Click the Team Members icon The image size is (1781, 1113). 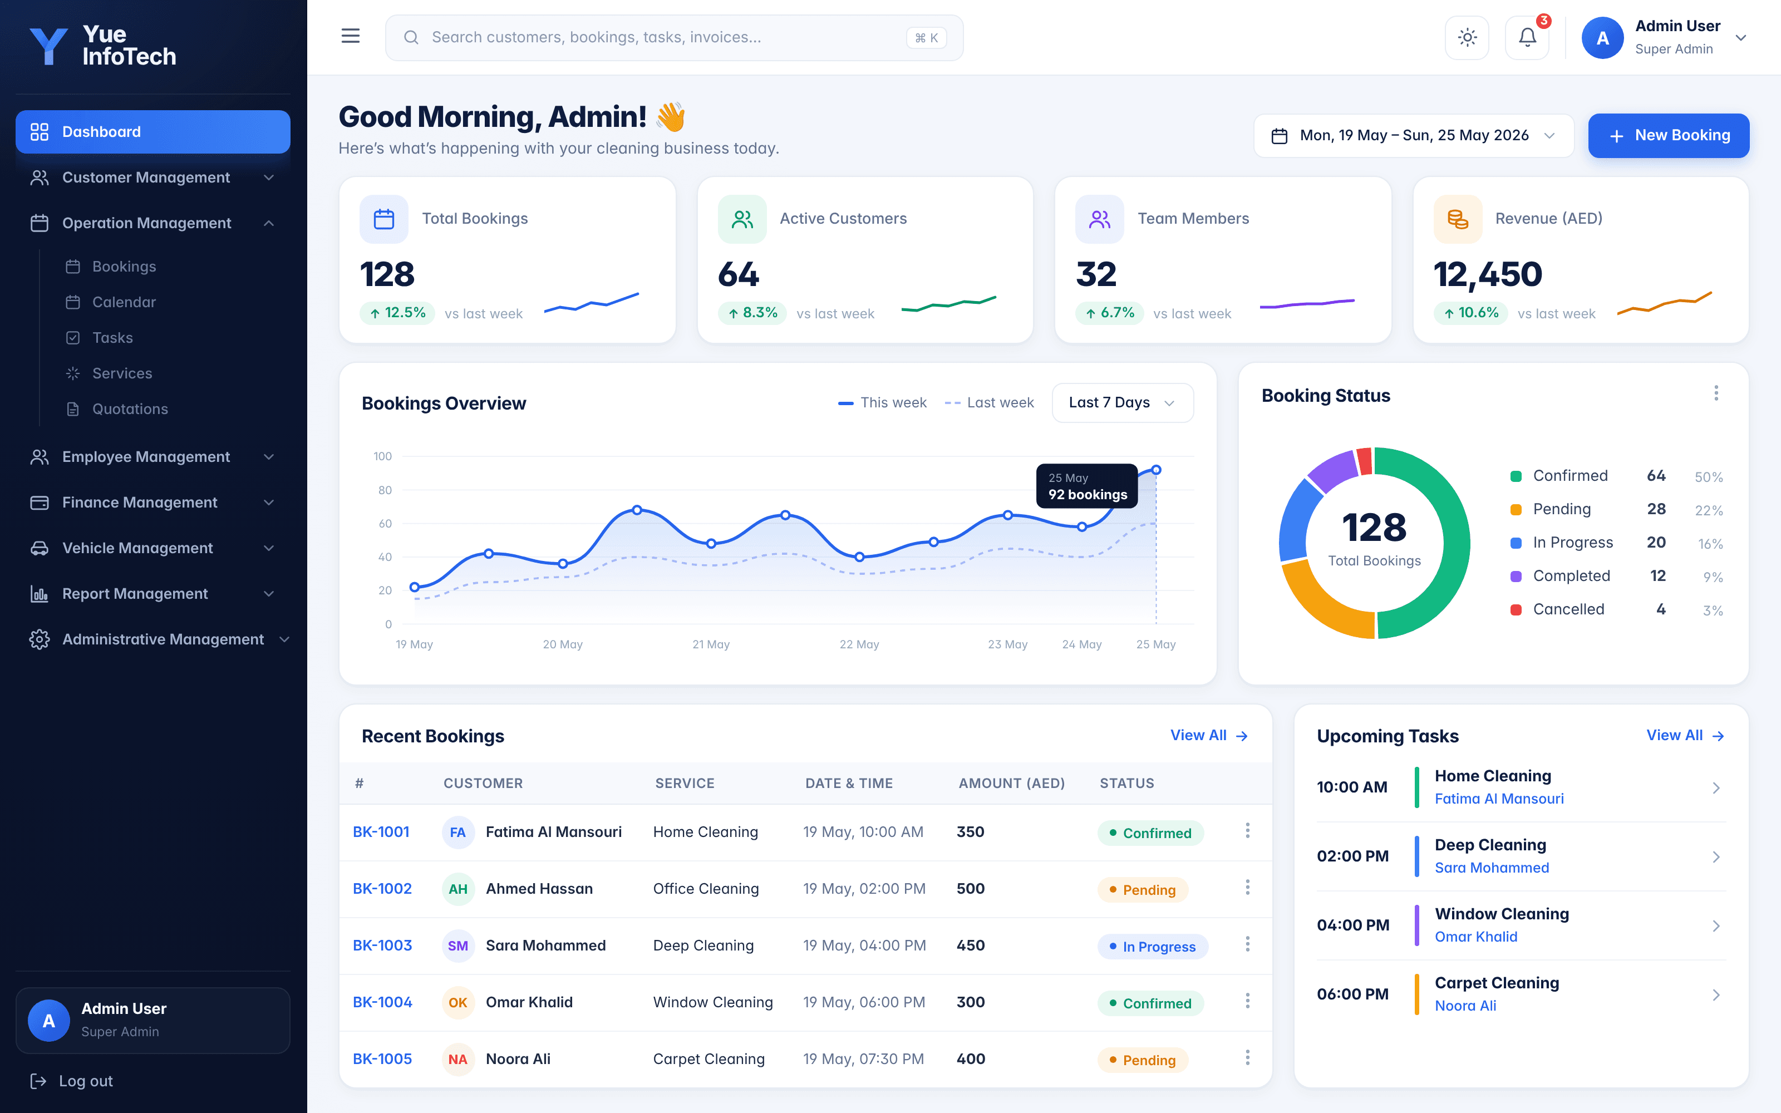point(1100,219)
